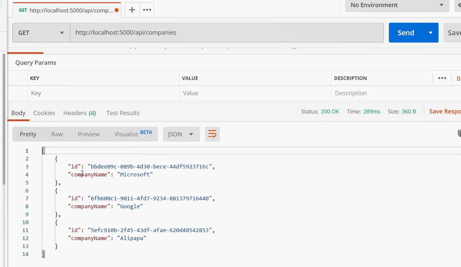
Task: Click line number 6 in response gutter
Action: [x=27, y=191]
